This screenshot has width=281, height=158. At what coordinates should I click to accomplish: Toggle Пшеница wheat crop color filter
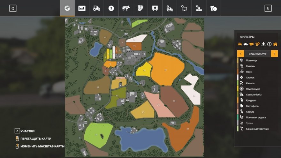point(252,60)
